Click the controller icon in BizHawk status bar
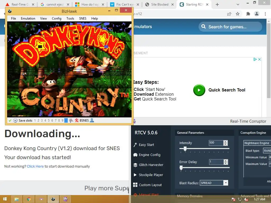271x203 pixels. (x=71, y=121)
